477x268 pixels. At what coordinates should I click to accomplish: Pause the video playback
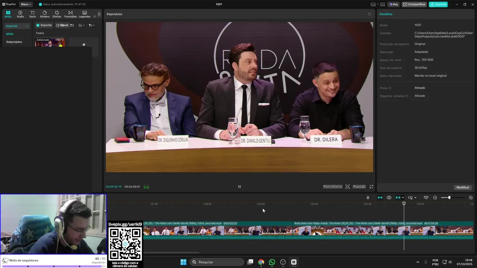pos(239,186)
